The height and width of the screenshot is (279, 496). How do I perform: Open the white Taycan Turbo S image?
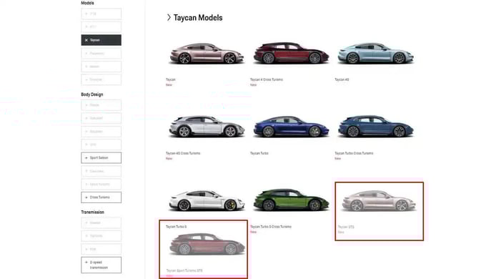coord(207,200)
